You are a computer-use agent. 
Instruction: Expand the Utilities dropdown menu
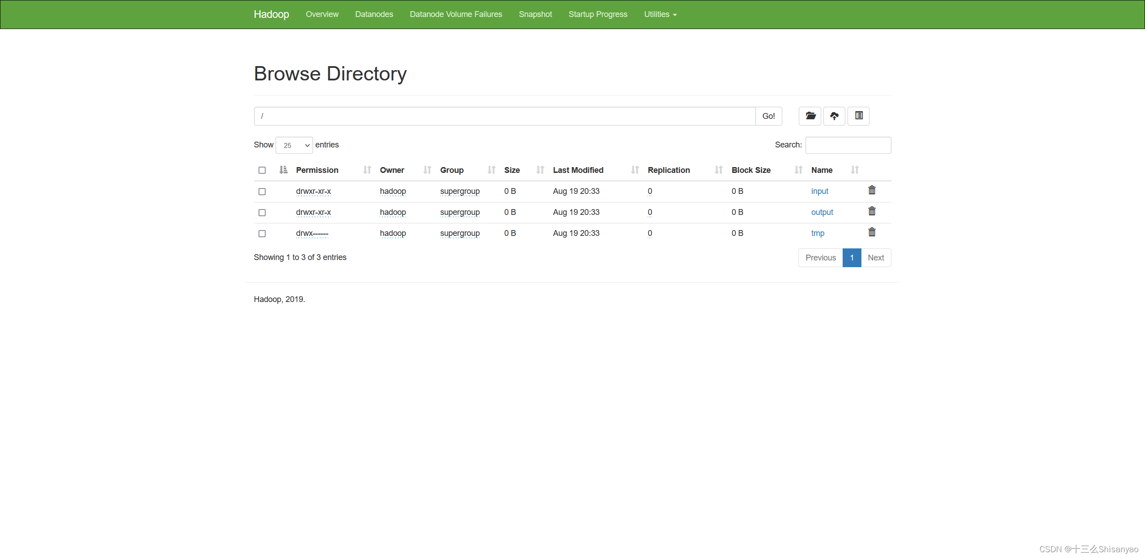[660, 14]
